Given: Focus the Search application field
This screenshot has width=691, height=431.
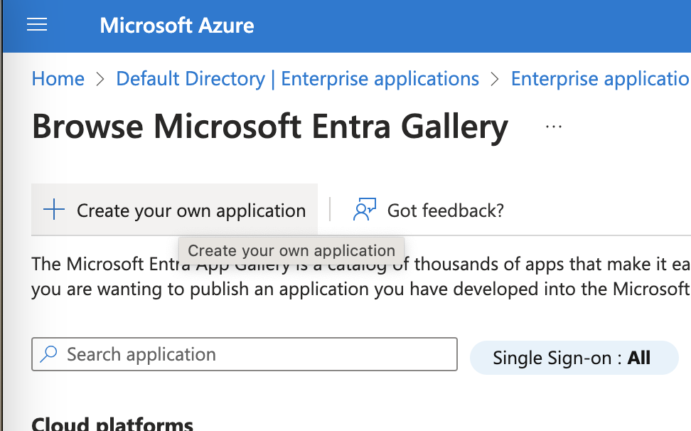Looking at the screenshot, I should pos(245,354).
